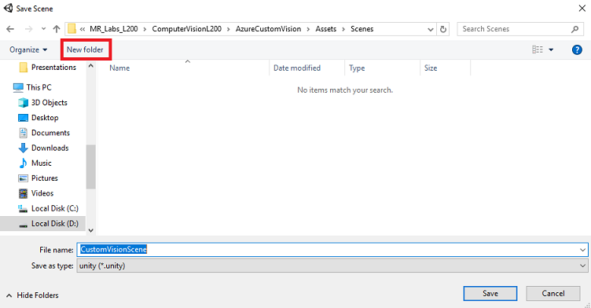The height and width of the screenshot is (308, 591).
Task: Sort by Size column header
Action: pos(431,68)
